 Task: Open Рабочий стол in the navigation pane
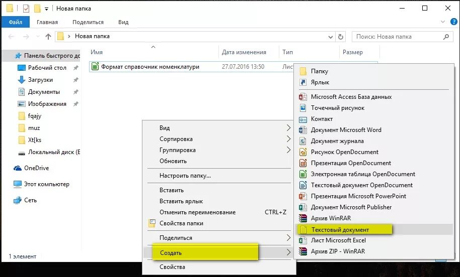[47, 68]
